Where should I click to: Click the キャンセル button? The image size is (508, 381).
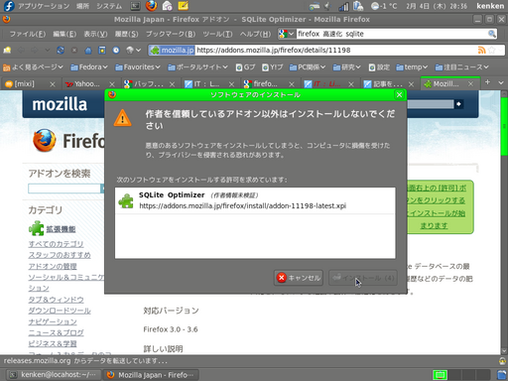pos(299,278)
